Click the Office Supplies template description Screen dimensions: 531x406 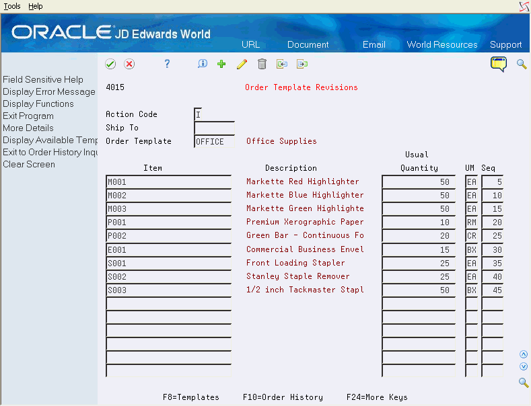tap(281, 141)
